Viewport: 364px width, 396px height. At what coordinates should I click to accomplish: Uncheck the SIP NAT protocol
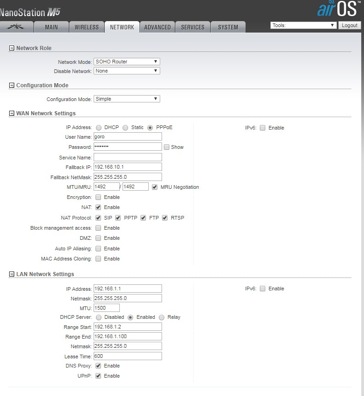click(x=98, y=218)
